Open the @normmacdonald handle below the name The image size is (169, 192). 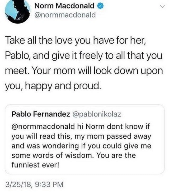click(65, 15)
